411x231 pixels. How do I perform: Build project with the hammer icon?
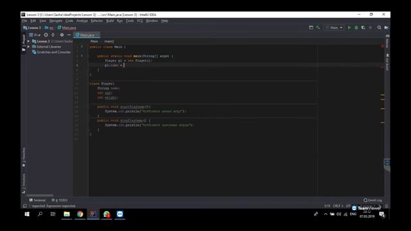point(318,28)
